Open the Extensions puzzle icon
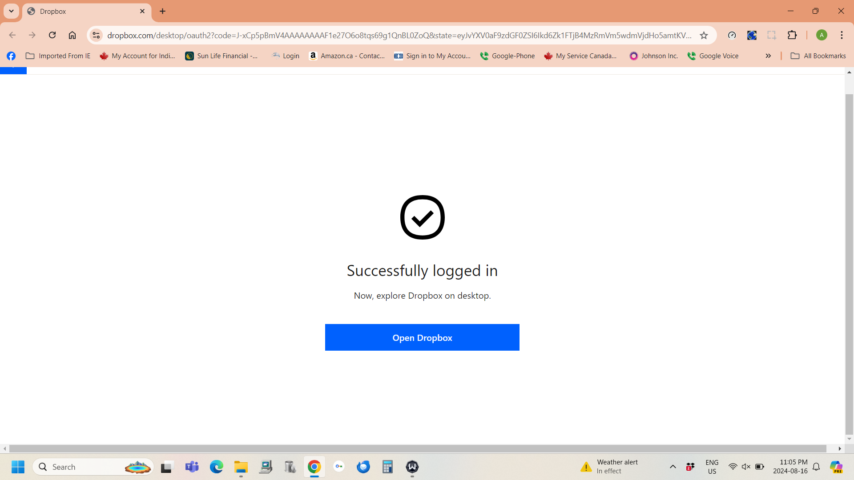Viewport: 854px width, 480px height. tap(792, 35)
